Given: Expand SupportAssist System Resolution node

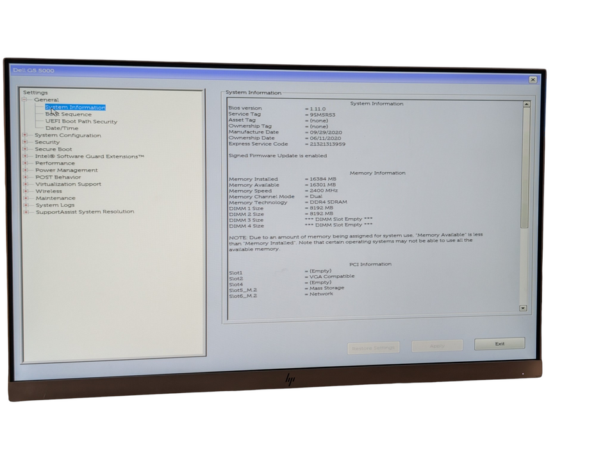Looking at the screenshot, I should click(x=26, y=212).
